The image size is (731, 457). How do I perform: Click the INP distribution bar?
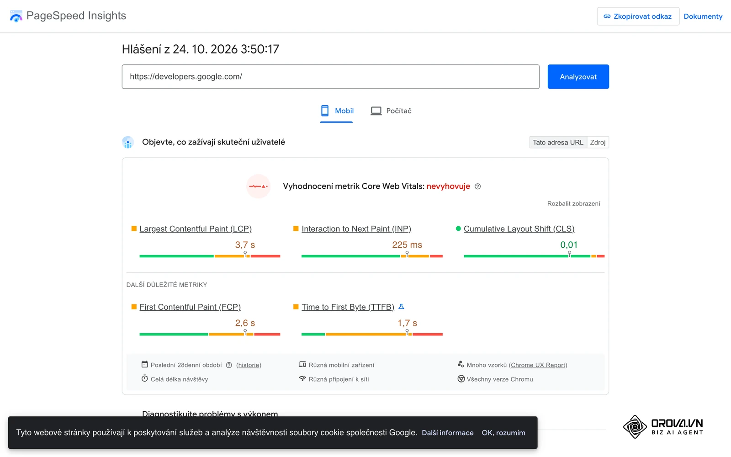(372, 256)
